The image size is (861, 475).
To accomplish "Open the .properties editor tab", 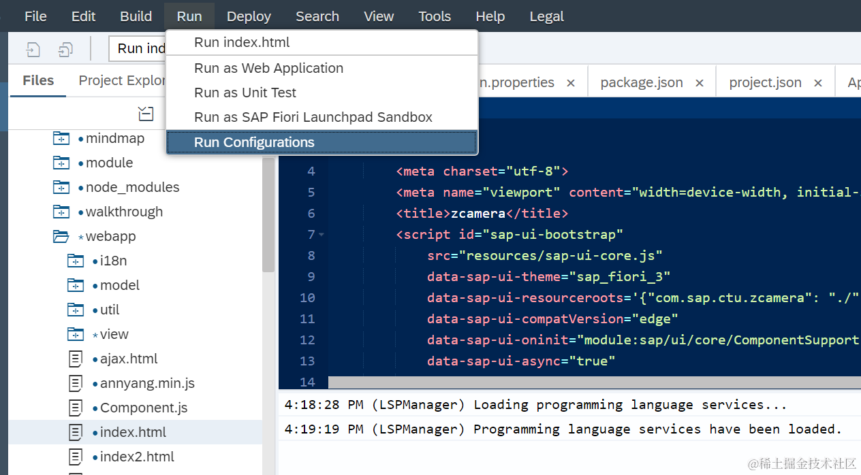I will point(516,82).
